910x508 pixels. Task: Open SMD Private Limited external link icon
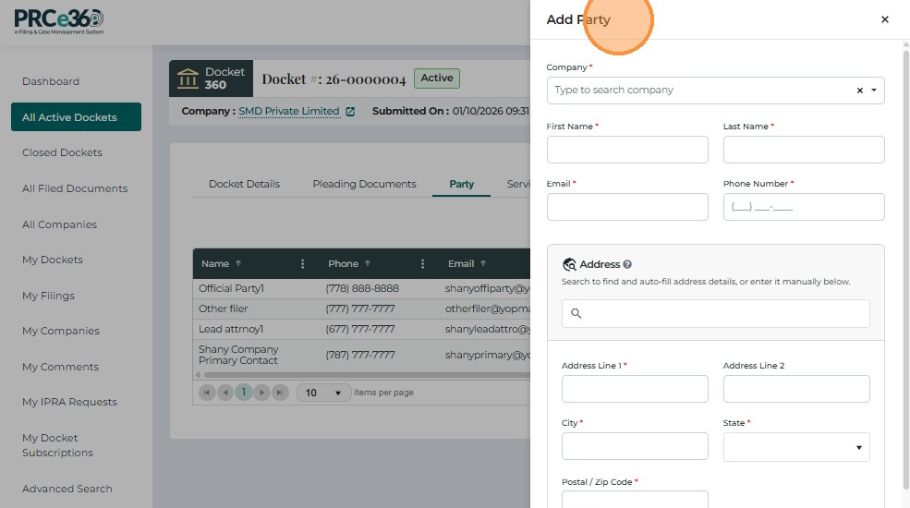point(350,112)
